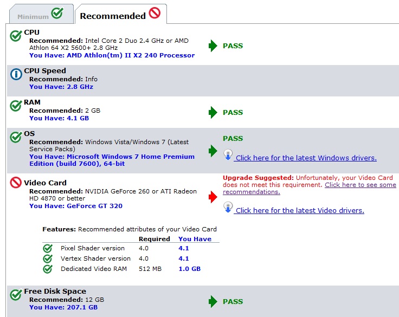This screenshot has height=317, width=399.
Task: Click the Windows drivers download disc icon
Action: point(228,154)
